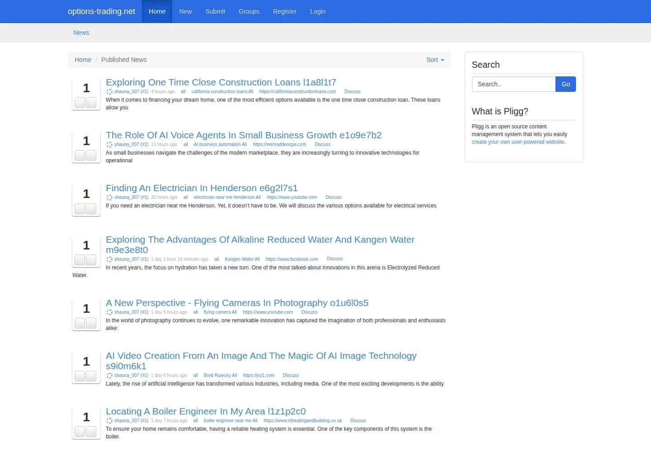Click the Home breadcrumb link
The height and width of the screenshot is (452, 651).
tap(83, 60)
